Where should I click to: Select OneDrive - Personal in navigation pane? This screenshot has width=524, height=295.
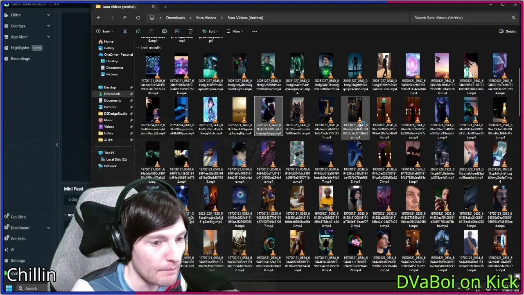(118, 54)
